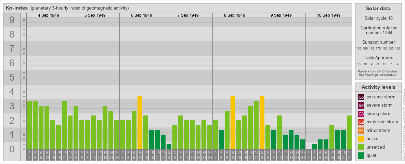Click the short 0-3h bar on 7 Sep 1949
The image size is (405, 164).
(169, 147)
